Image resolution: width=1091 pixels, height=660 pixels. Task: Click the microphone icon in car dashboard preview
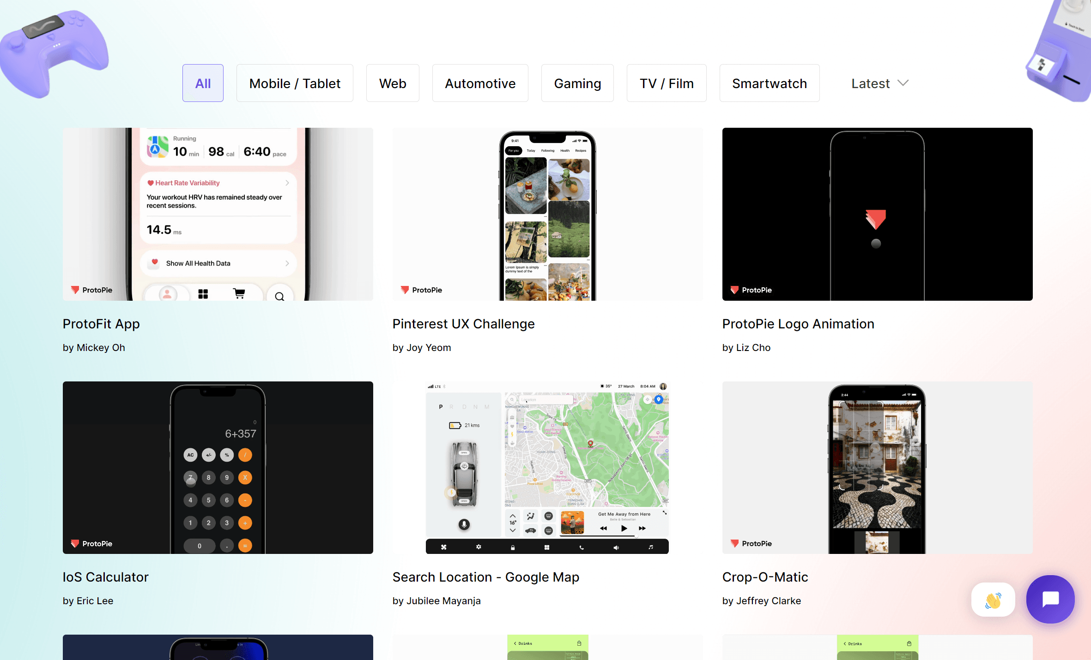[464, 524]
